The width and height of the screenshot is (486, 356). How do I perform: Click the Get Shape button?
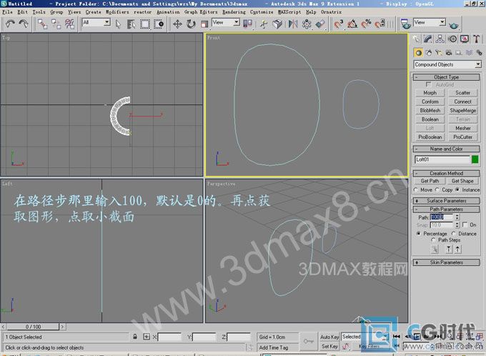coord(463,181)
